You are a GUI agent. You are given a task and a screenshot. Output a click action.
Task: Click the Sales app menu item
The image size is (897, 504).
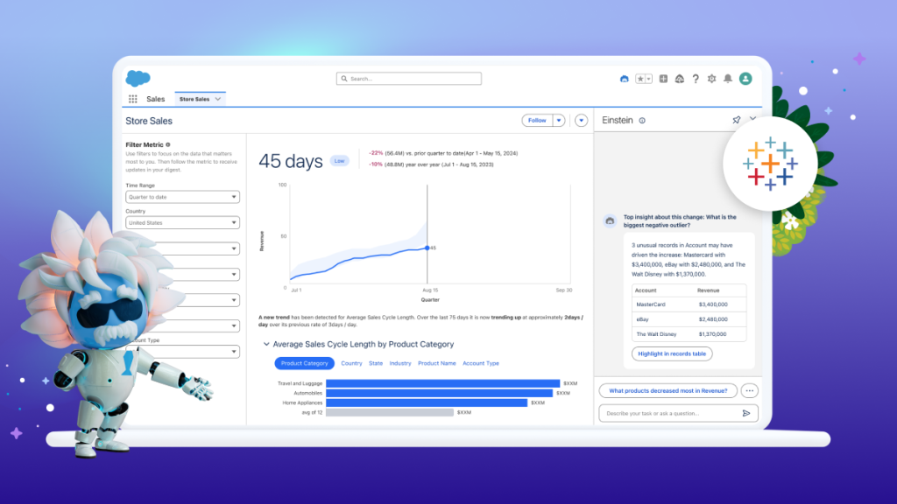pyautogui.click(x=156, y=98)
